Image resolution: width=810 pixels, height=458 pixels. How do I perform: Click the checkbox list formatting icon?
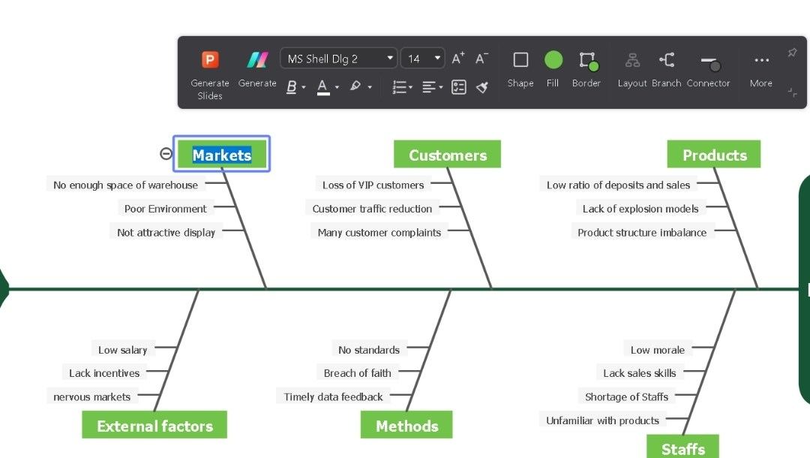tap(458, 87)
